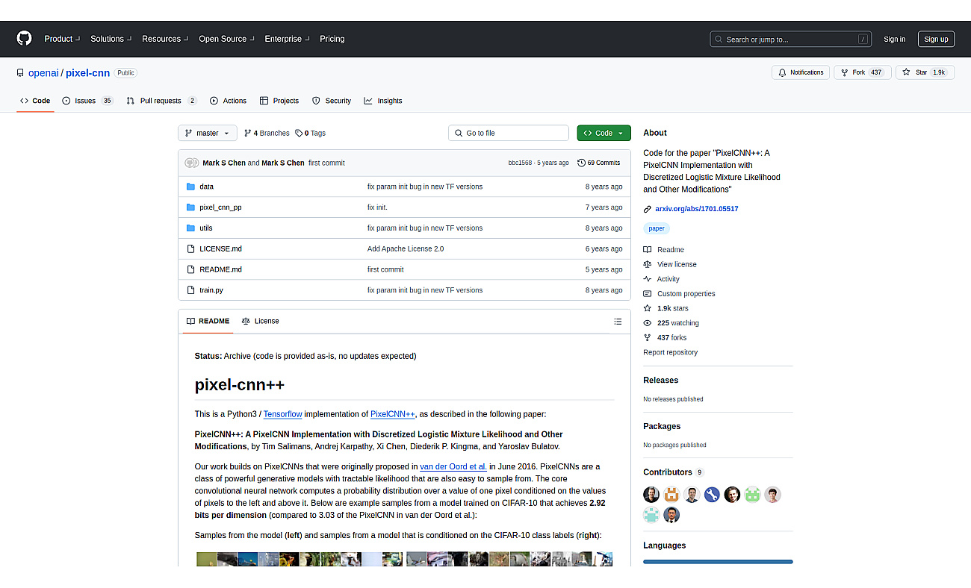View the 0 Tags link

[310, 133]
